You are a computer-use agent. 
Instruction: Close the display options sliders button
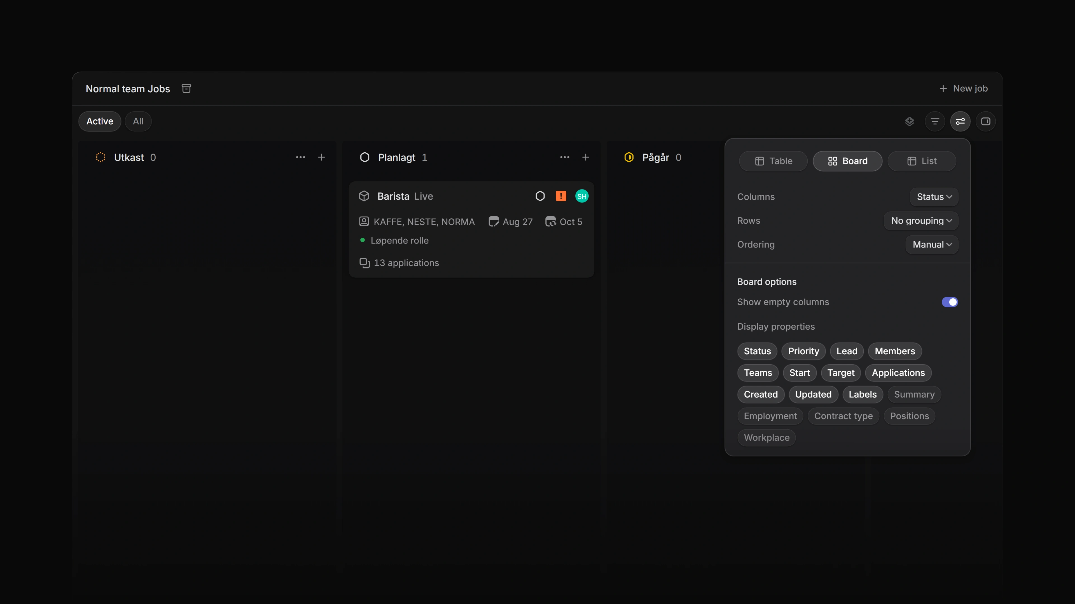pyautogui.click(x=960, y=121)
